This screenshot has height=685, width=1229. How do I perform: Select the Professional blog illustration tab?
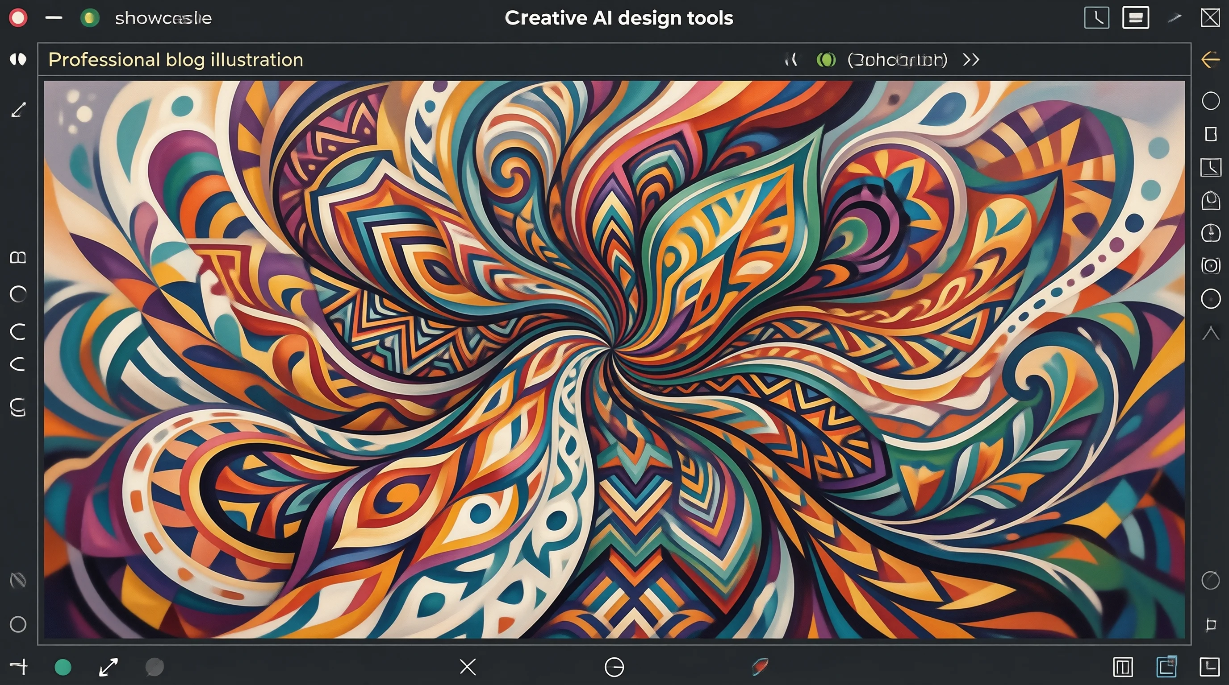tap(176, 60)
